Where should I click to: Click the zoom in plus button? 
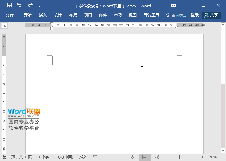[x=203, y=157]
